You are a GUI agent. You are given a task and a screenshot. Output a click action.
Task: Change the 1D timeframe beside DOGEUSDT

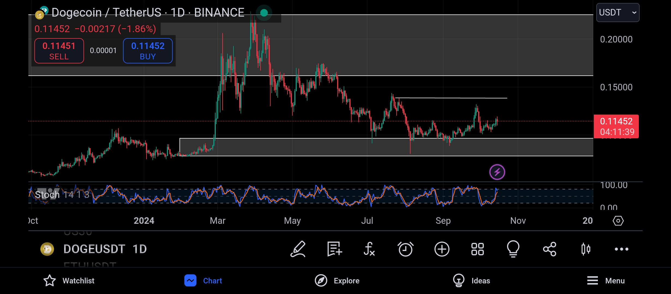140,249
